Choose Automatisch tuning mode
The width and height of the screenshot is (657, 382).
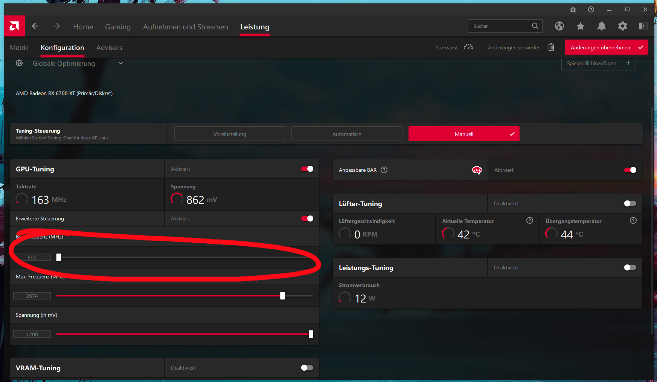point(347,134)
